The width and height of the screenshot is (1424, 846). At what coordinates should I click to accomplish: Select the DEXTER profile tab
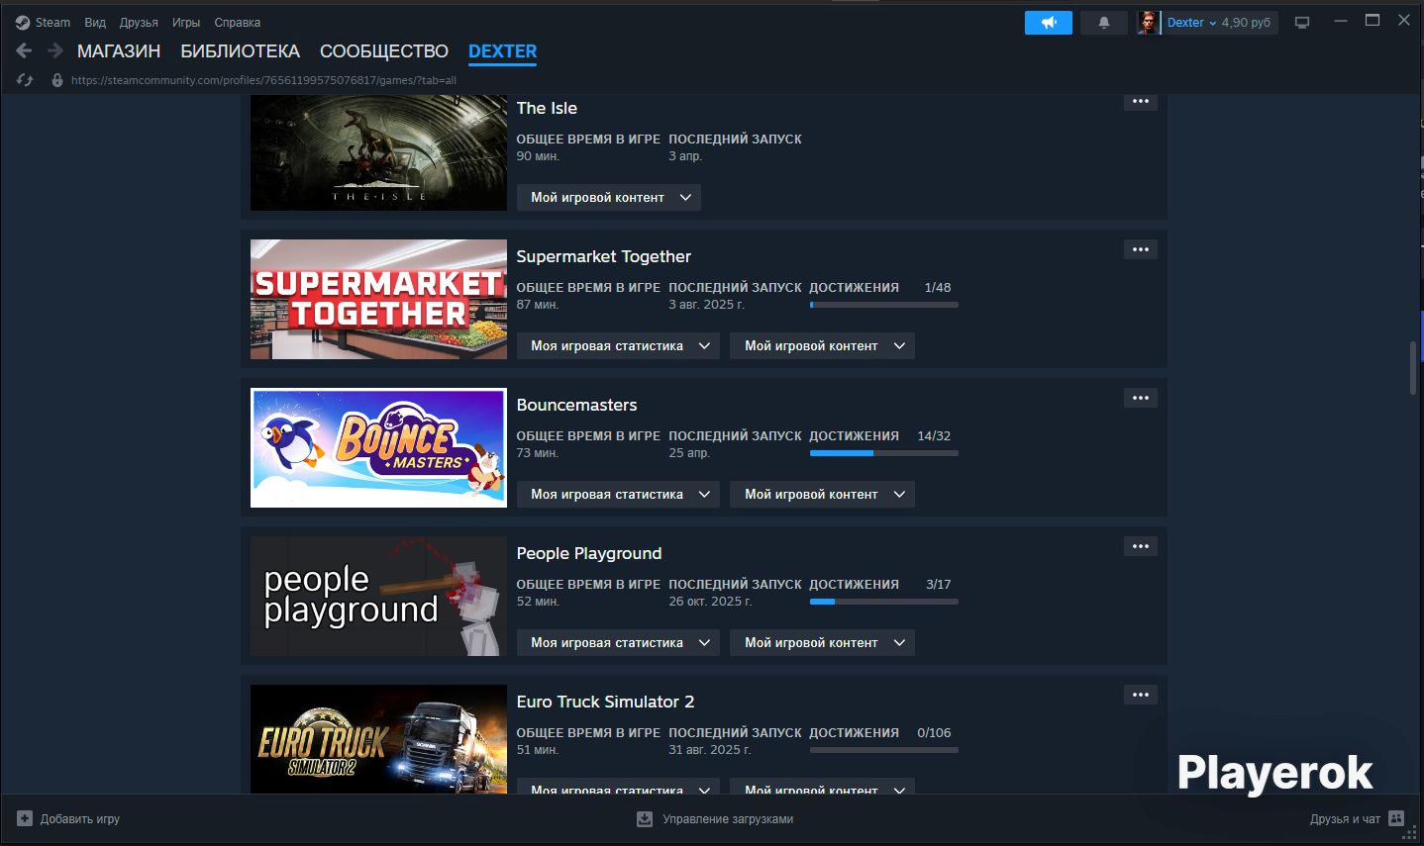click(503, 51)
